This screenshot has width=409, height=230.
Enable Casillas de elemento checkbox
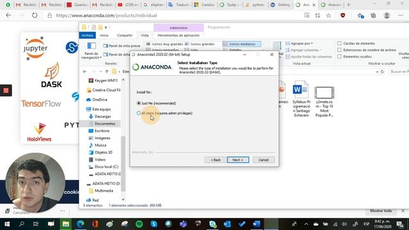[339, 43]
